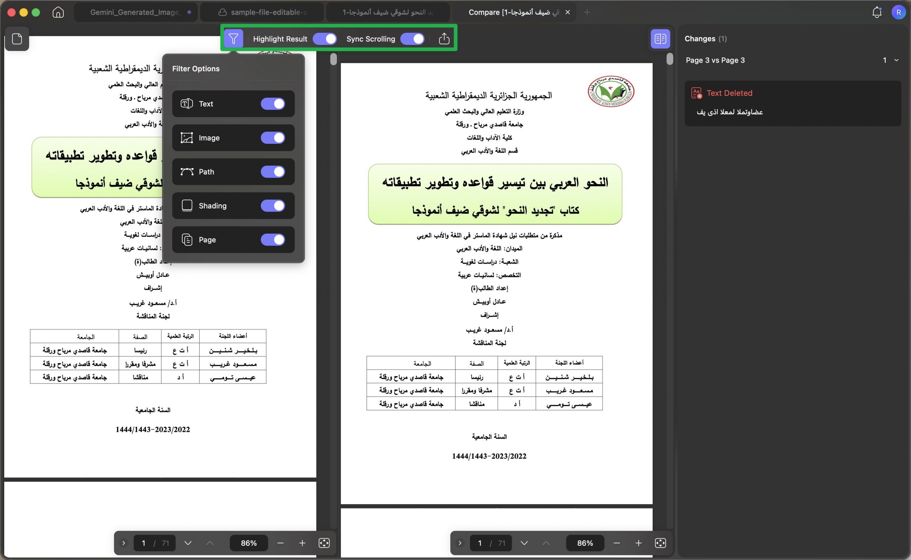This screenshot has width=911, height=560.
Task: Click the Highlight Result label
Action: tap(280, 39)
